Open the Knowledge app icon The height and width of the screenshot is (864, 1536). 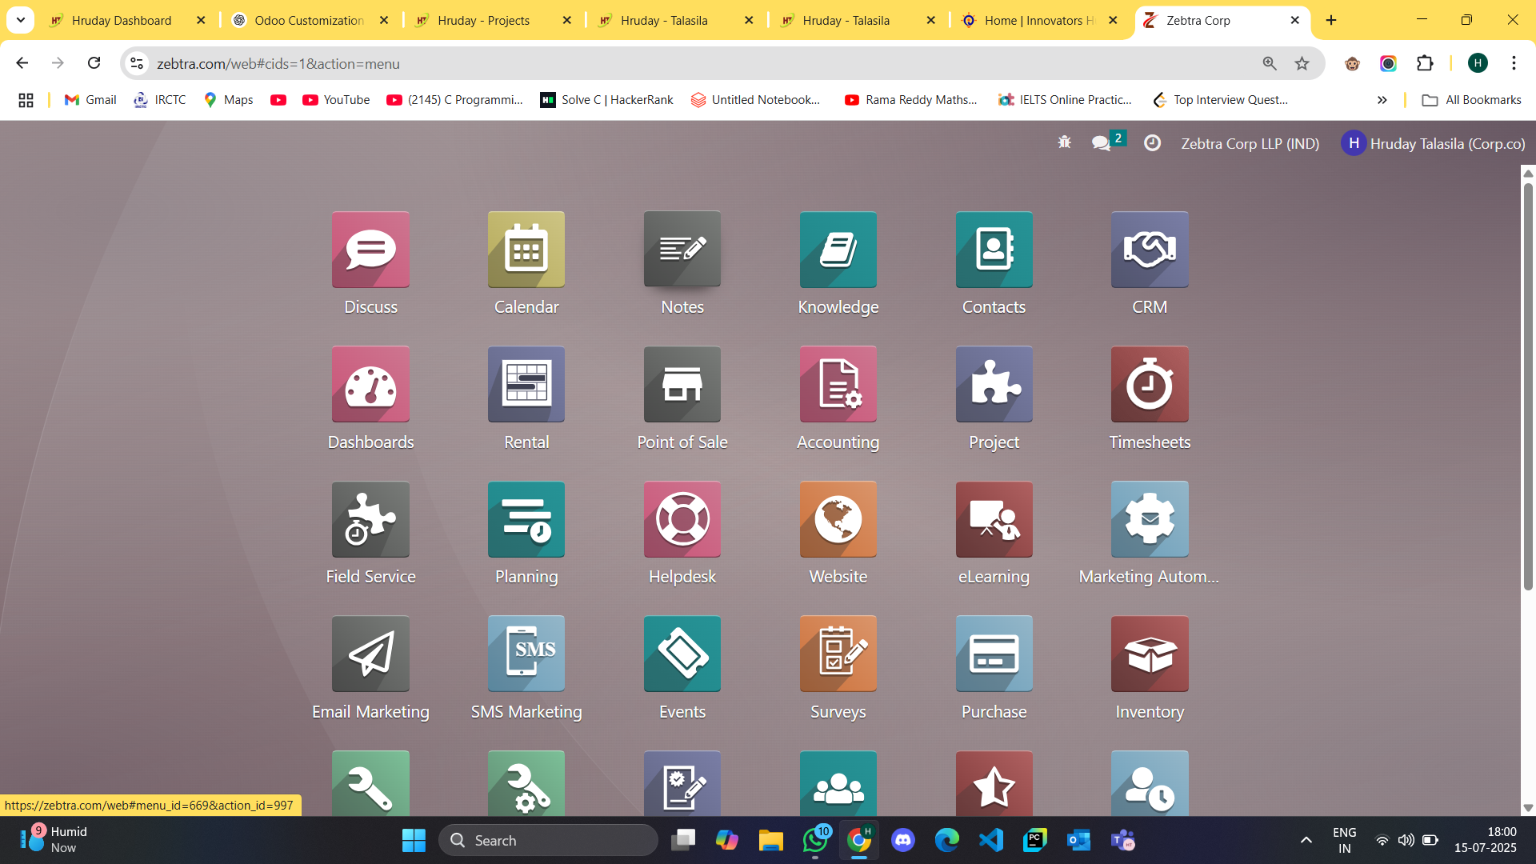point(838,250)
